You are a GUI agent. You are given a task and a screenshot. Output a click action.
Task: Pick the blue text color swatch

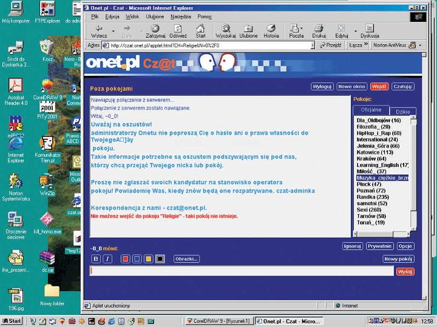pyautogui.click(x=137, y=259)
